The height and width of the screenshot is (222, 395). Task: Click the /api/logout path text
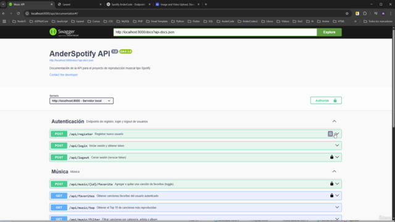pyautogui.click(x=79, y=158)
